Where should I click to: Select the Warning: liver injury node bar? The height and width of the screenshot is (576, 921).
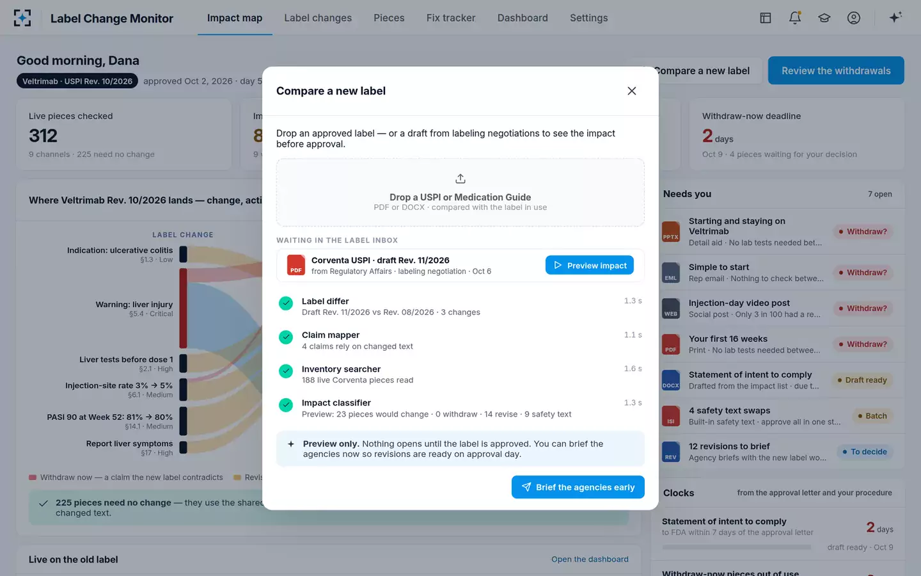pyautogui.click(x=183, y=308)
